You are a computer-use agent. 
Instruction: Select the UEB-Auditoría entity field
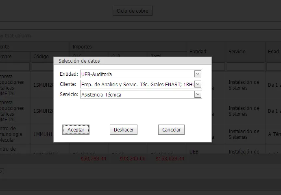pos(137,74)
